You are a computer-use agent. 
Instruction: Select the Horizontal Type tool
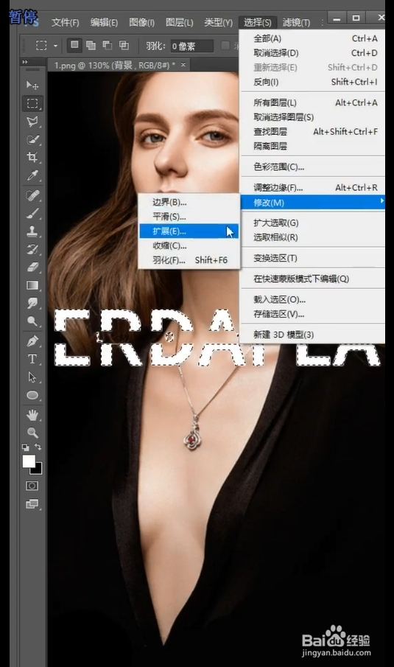pyautogui.click(x=32, y=359)
